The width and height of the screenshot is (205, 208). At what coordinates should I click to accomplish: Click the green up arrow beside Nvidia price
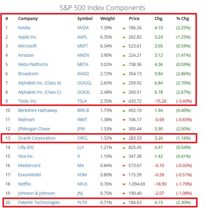click(x=124, y=28)
